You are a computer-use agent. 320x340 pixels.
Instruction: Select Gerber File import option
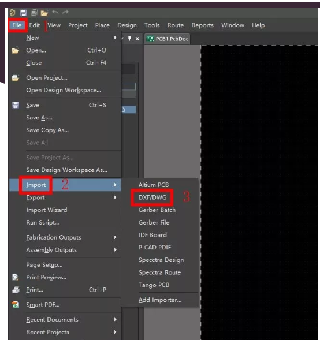coord(159,222)
